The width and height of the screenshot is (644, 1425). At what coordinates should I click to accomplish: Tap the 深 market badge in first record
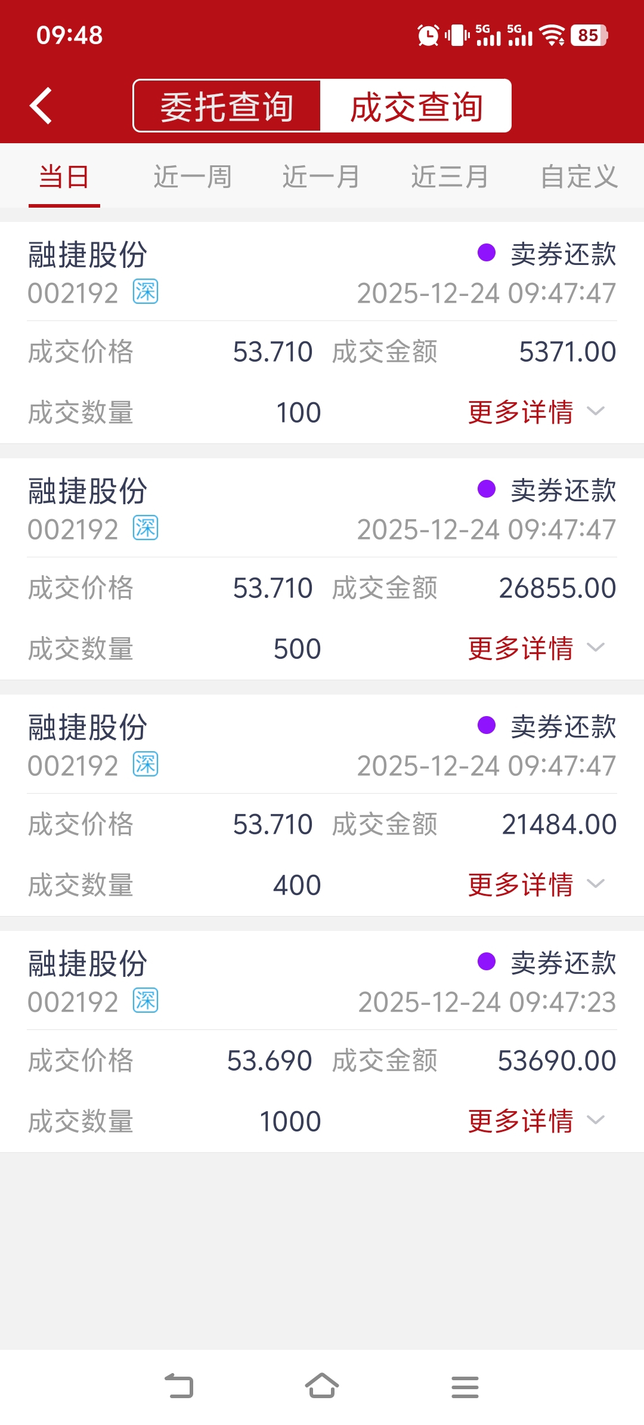145,292
